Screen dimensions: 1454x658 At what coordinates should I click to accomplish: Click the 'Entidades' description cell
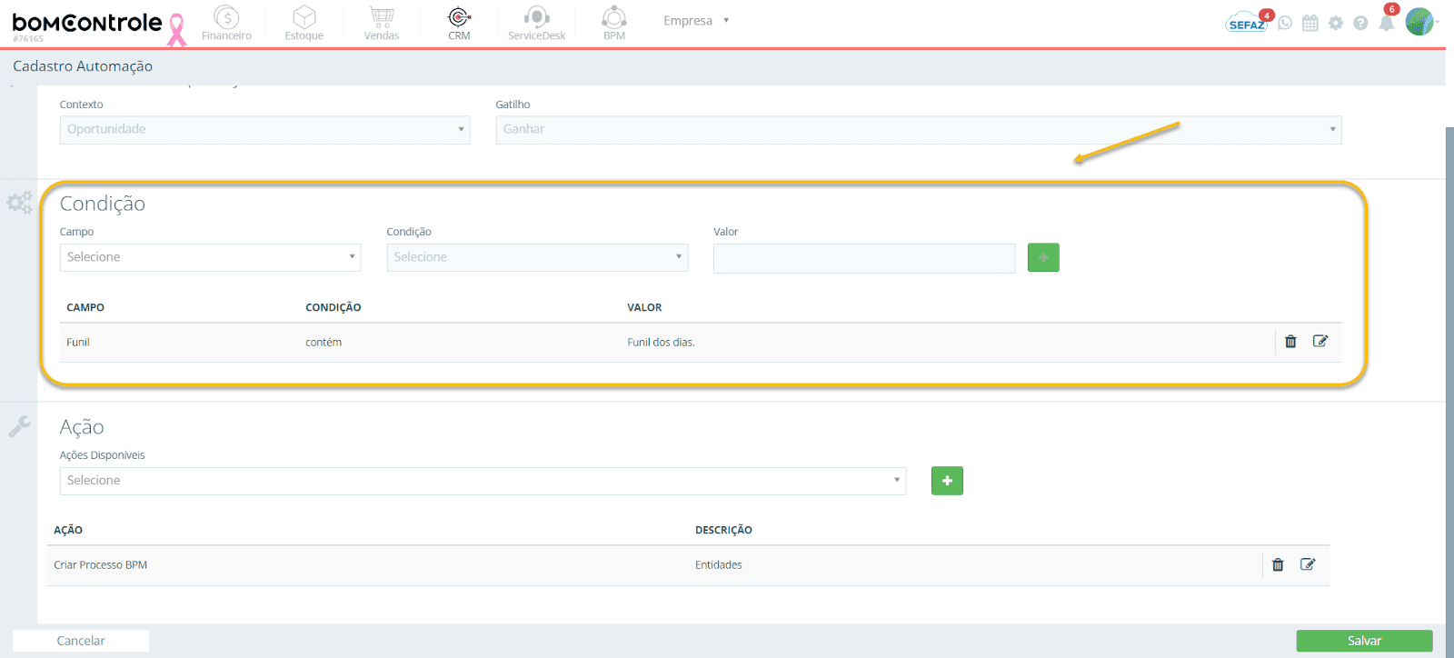[719, 565]
